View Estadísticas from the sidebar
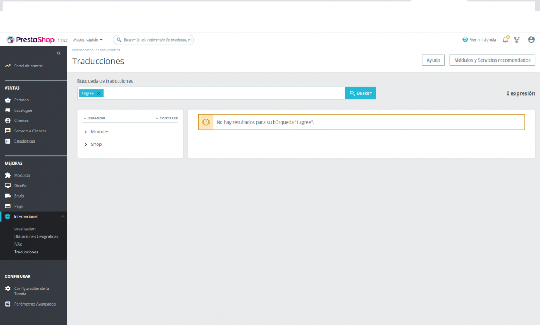The height and width of the screenshot is (325, 540). (24, 141)
